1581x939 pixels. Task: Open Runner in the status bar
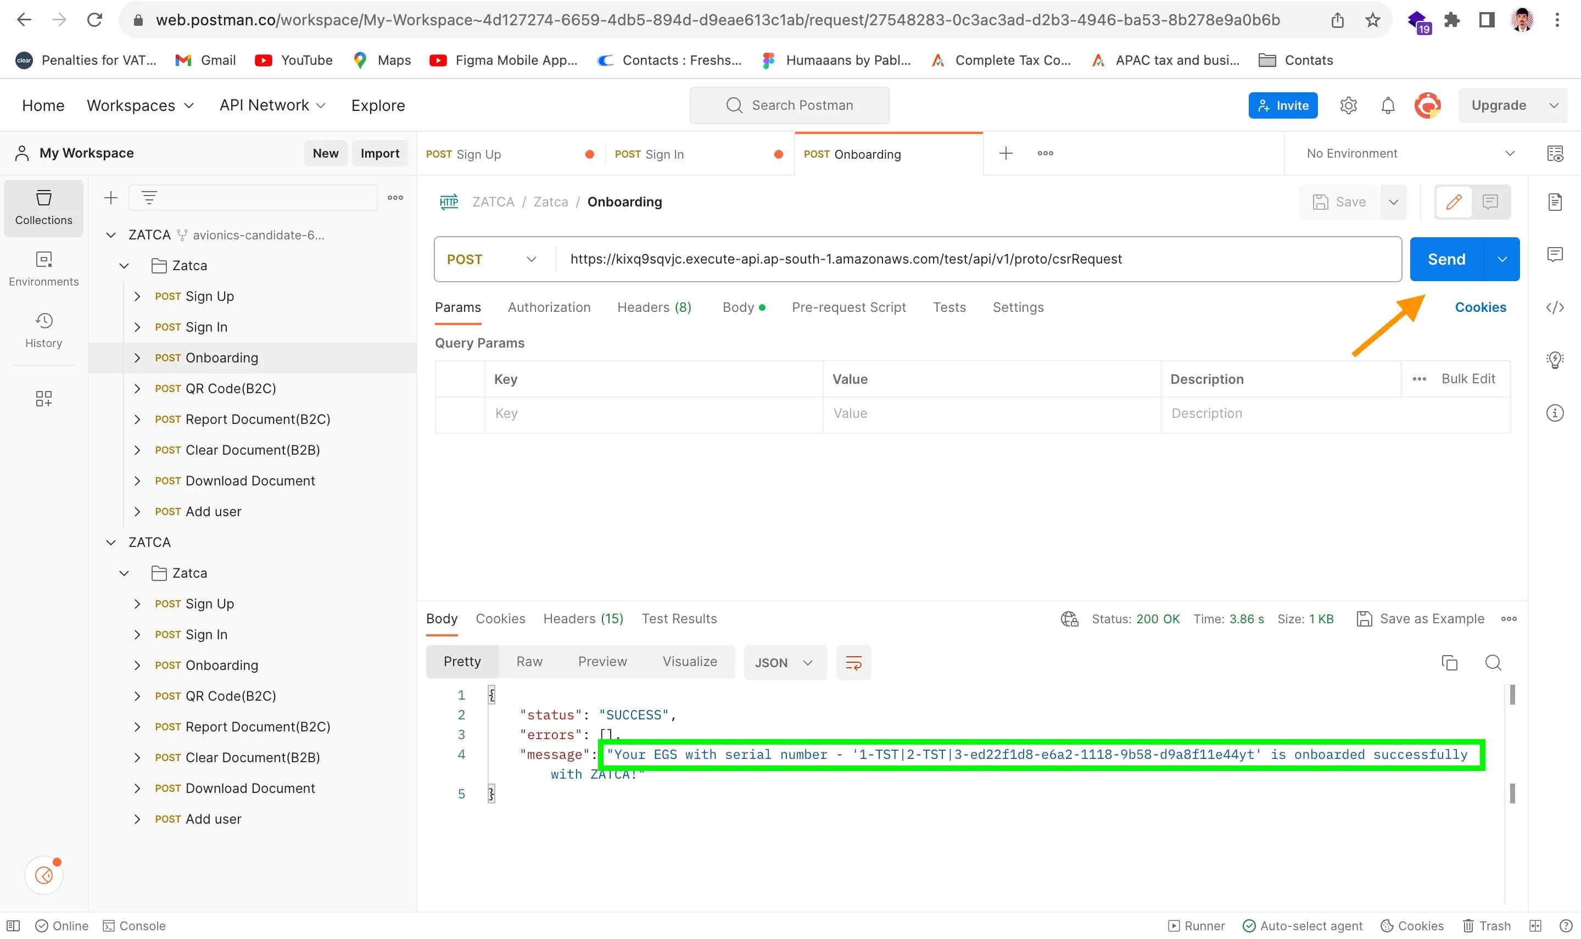(1195, 926)
